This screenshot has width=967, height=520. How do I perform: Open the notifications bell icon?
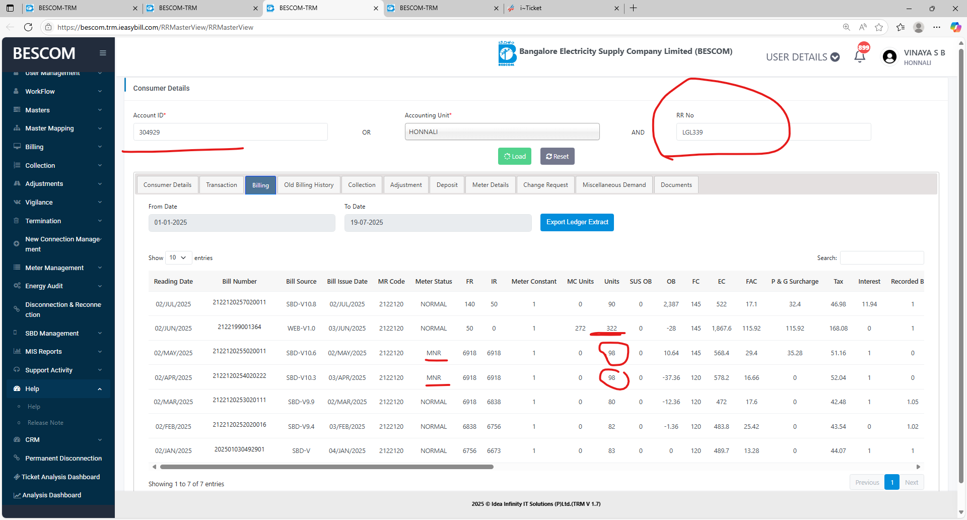pos(860,56)
